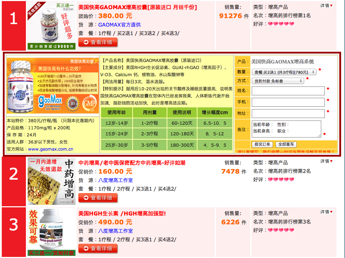Click heart rating icons for rank 1
This screenshot has height=258, width=345.
pos(281,24)
